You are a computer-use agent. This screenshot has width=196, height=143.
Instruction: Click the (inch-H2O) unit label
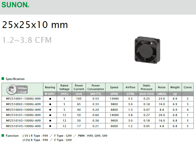point(147,94)
